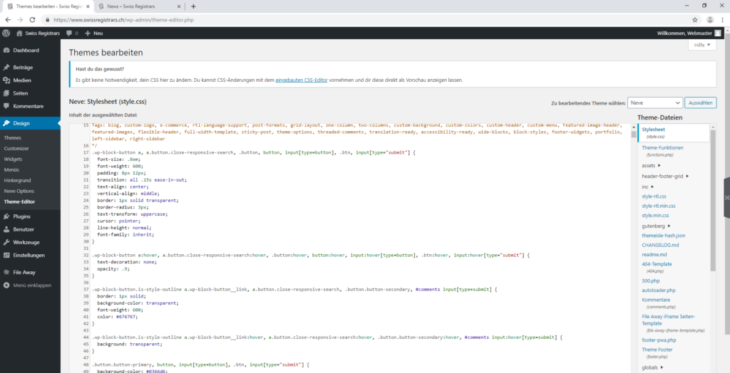Click the Werkzeuge wrench icon
This screenshot has height=373, width=730.
click(6, 242)
